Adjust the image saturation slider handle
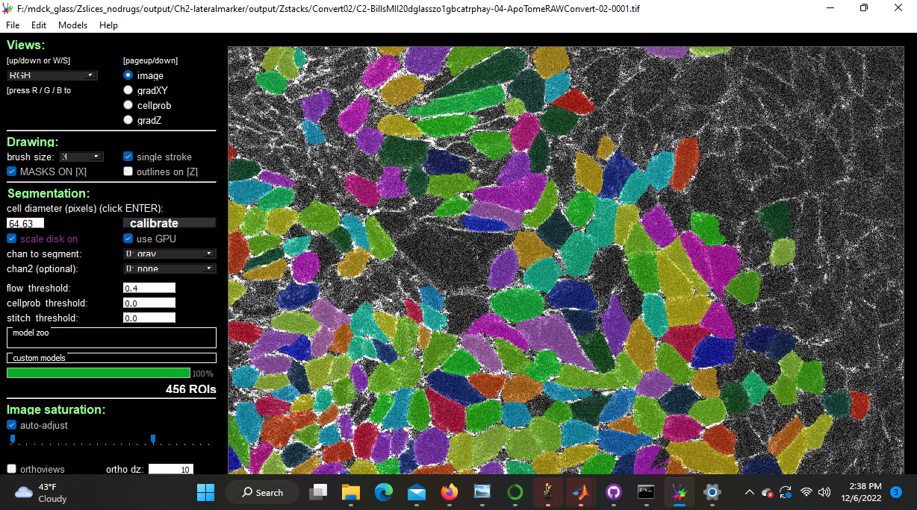The height and width of the screenshot is (510, 917). pos(153,439)
